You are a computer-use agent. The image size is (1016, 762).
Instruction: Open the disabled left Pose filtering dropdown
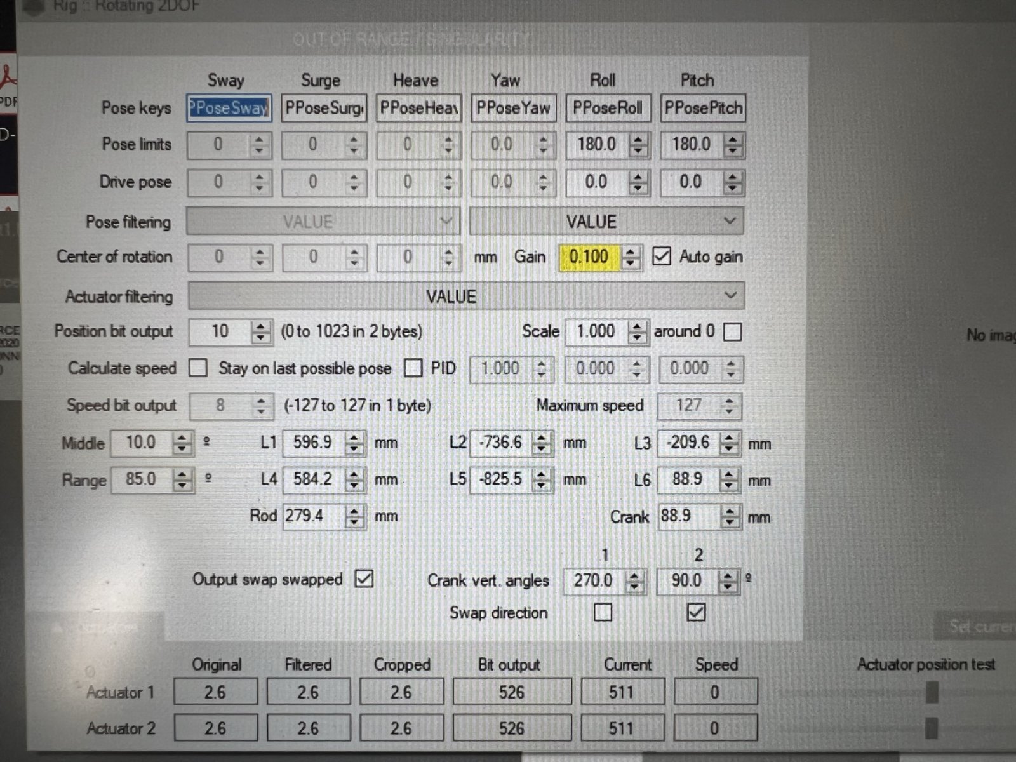[323, 222]
